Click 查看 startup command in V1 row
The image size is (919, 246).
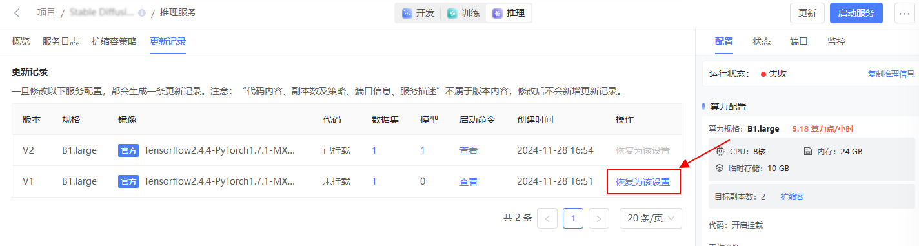pos(469,182)
